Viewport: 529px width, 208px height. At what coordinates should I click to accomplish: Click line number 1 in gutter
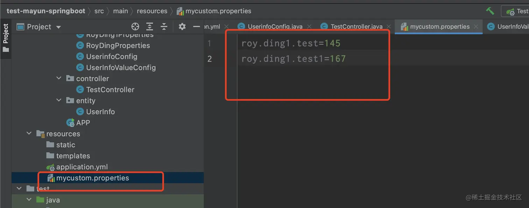(x=210, y=43)
